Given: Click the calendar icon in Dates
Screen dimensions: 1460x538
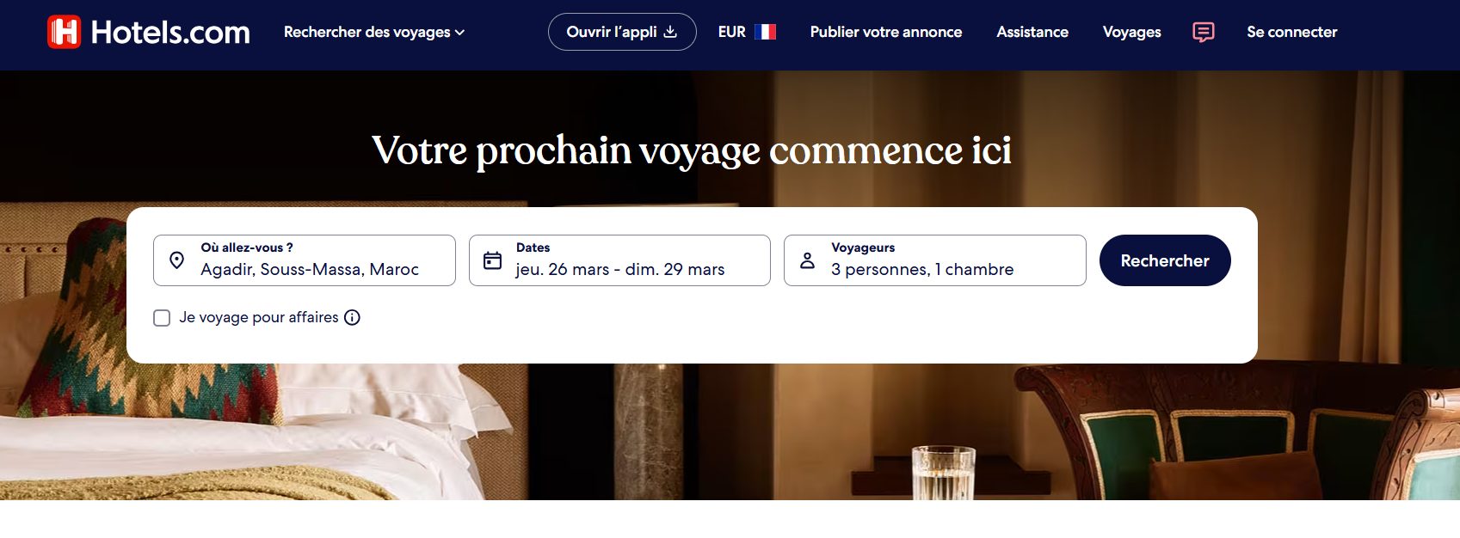Looking at the screenshot, I should click(x=492, y=260).
